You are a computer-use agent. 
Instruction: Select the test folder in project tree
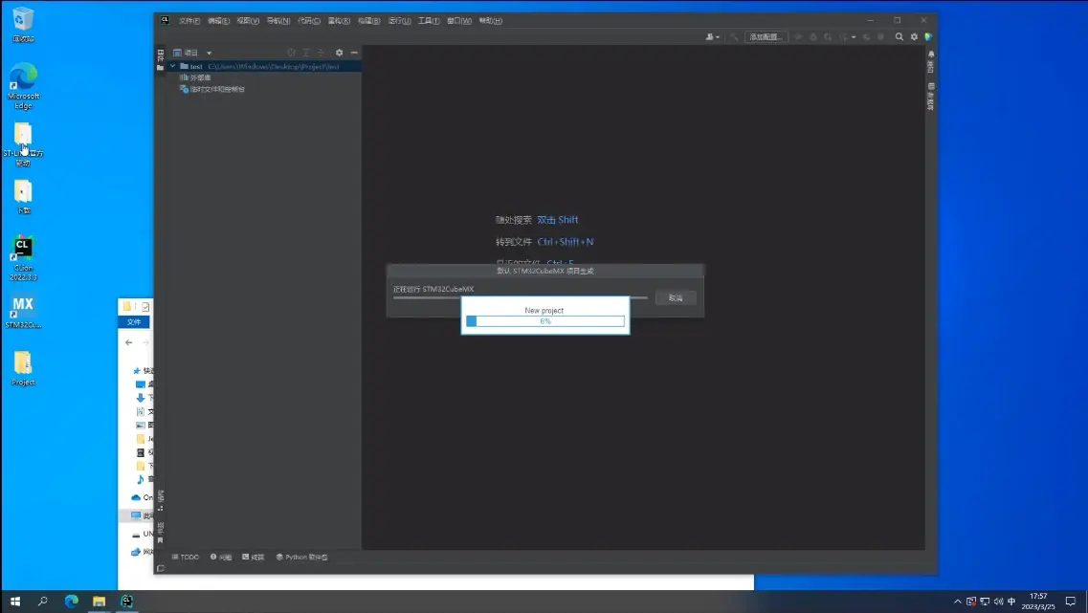(264, 67)
